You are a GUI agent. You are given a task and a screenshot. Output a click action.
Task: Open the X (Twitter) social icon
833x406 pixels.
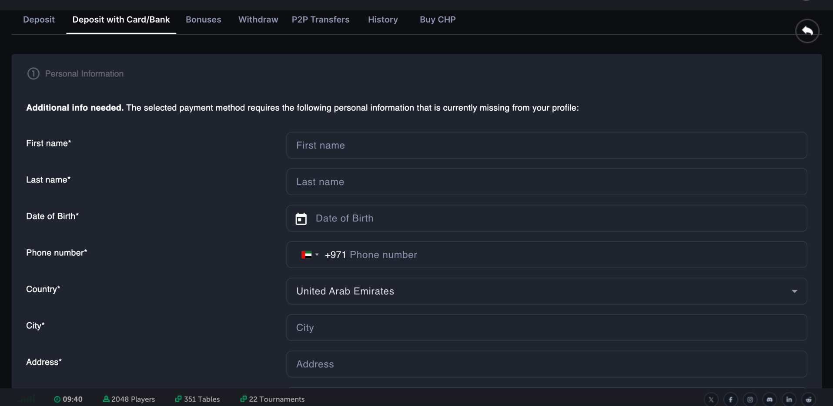point(711,399)
